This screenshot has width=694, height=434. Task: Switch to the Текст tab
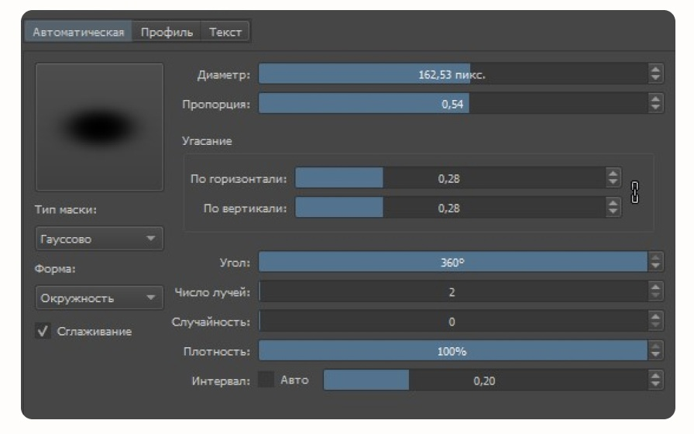coord(225,32)
